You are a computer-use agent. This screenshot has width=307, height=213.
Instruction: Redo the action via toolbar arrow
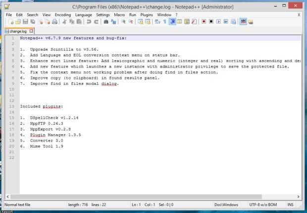click(96, 22)
